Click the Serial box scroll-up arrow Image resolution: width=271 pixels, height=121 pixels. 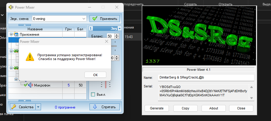pos(252,87)
